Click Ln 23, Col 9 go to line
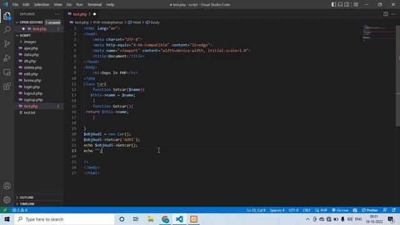400x225 pixels. pos(256,210)
